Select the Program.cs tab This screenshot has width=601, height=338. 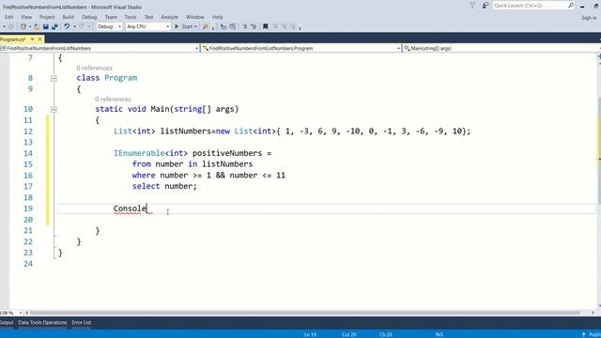click(x=12, y=39)
